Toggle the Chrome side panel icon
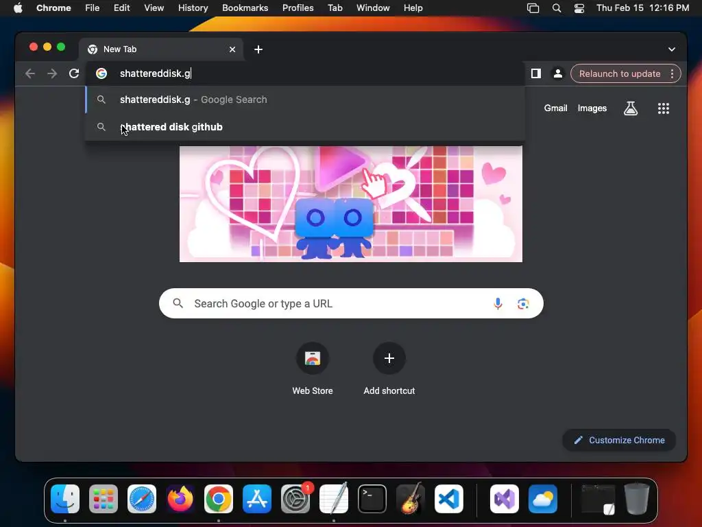This screenshot has height=527, width=702. point(536,73)
